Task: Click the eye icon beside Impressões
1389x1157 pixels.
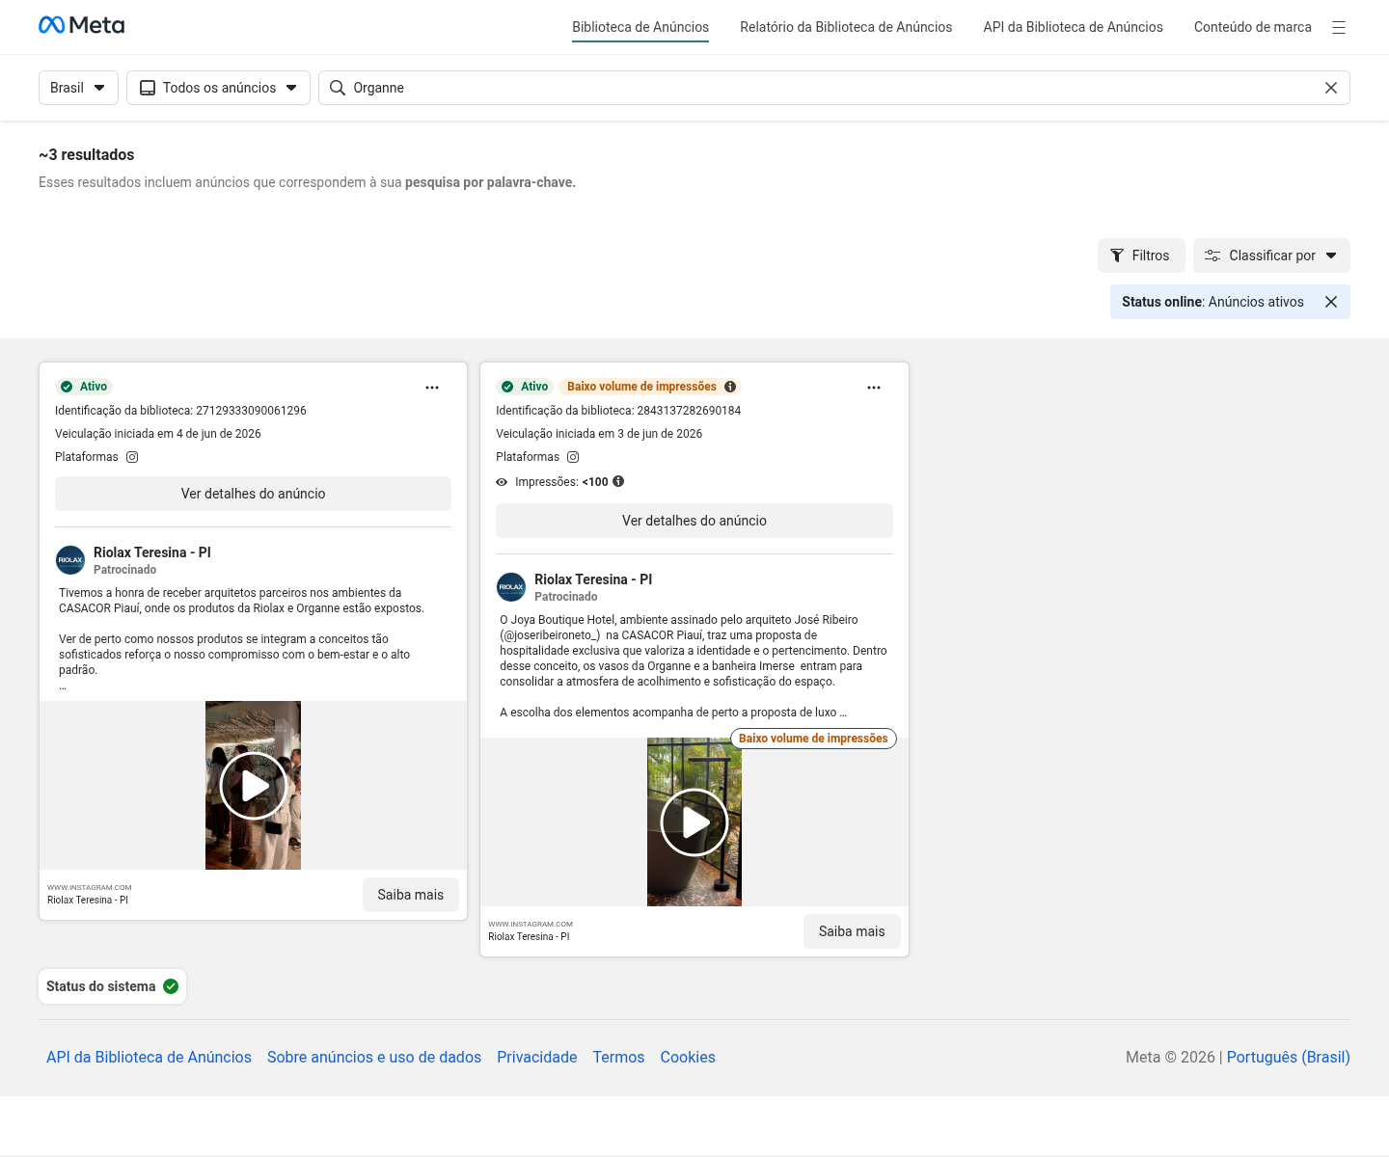Action: click(x=502, y=482)
